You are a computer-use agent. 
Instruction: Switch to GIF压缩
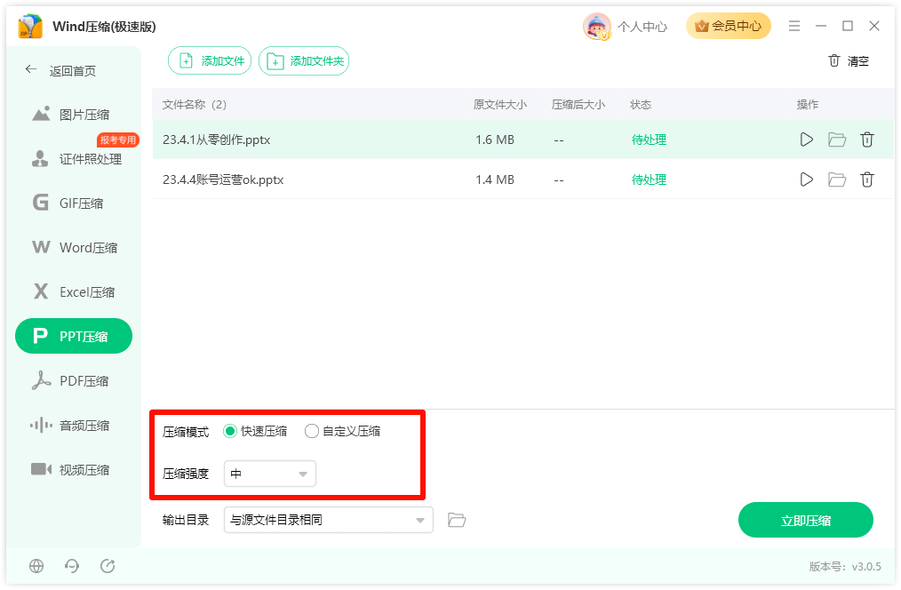point(74,203)
